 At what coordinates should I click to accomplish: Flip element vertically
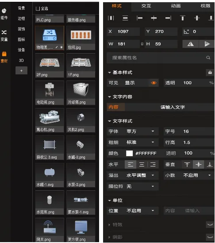tap(207, 44)
